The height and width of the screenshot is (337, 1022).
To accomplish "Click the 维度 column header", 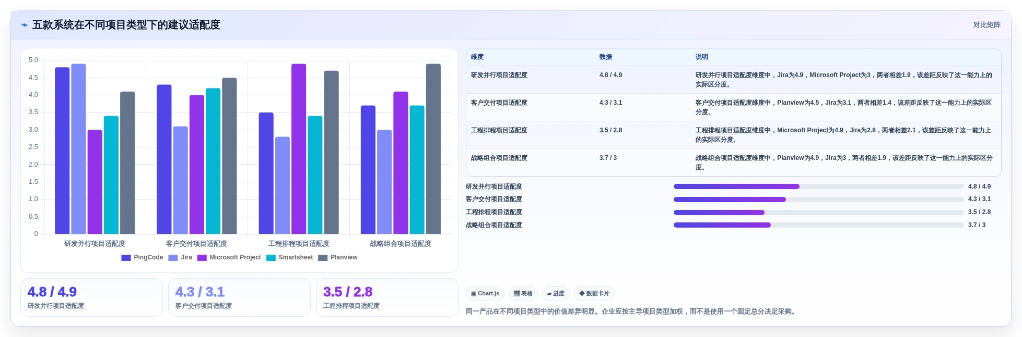I will [477, 57].
